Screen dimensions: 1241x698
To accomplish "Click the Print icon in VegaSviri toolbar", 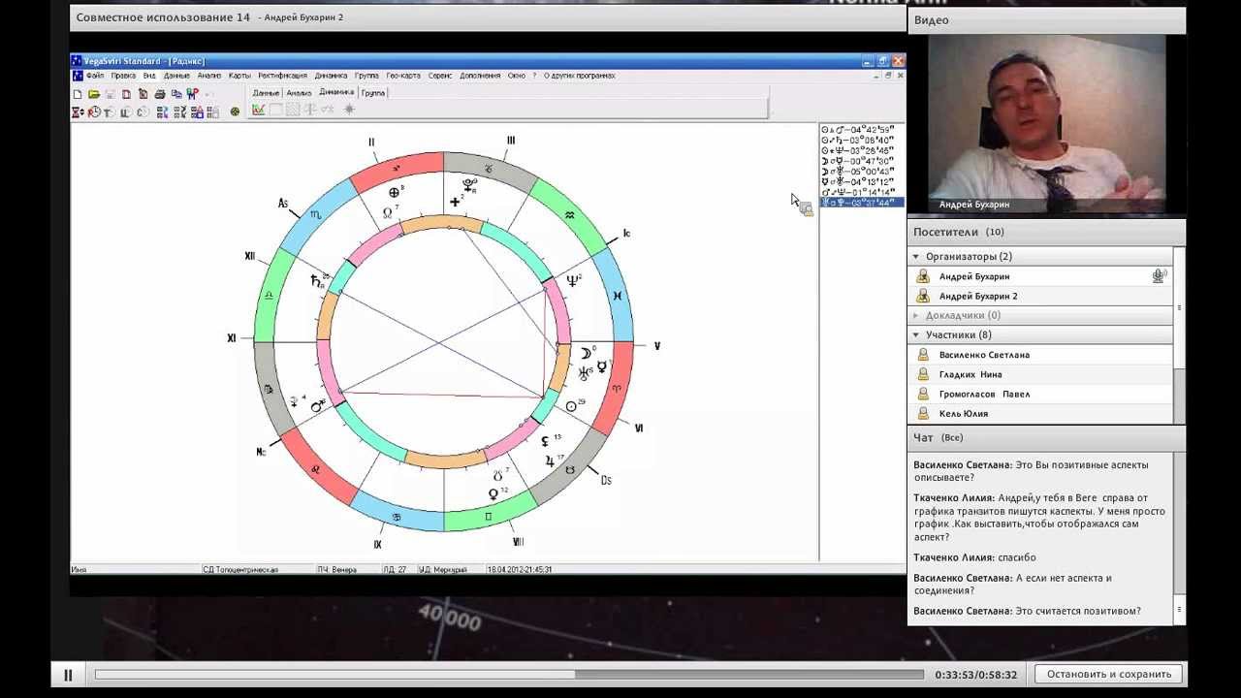I will tap(160, 94).
